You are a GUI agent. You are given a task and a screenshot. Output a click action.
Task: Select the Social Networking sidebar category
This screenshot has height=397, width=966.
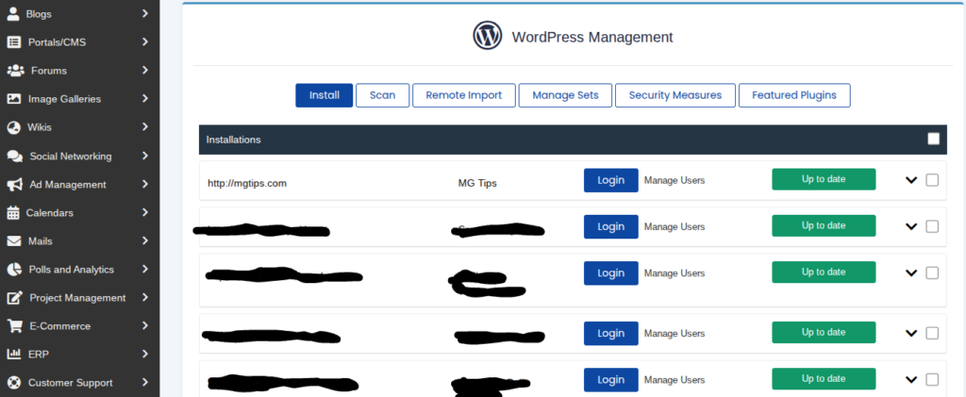79,157
